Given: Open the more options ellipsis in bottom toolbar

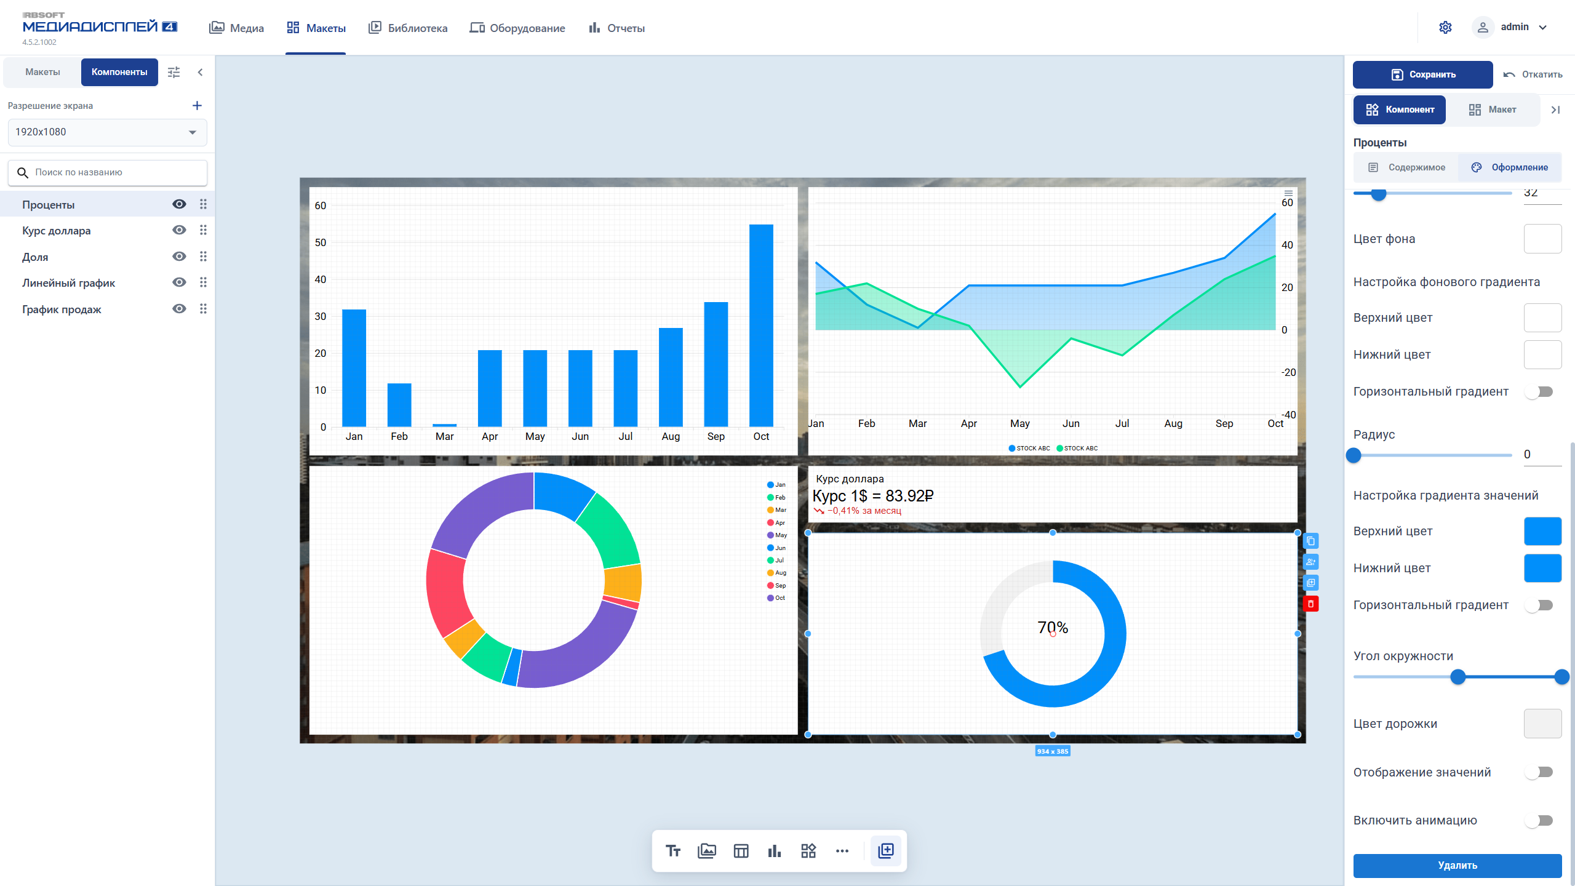Looking at the screenshot, I should point(842,851).
